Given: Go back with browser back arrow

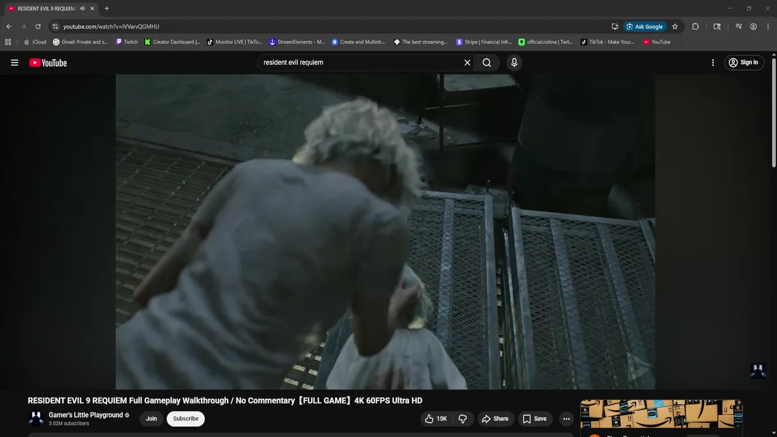Looking at the screenshot, I should pyautogui.click(x=8, y=27).
